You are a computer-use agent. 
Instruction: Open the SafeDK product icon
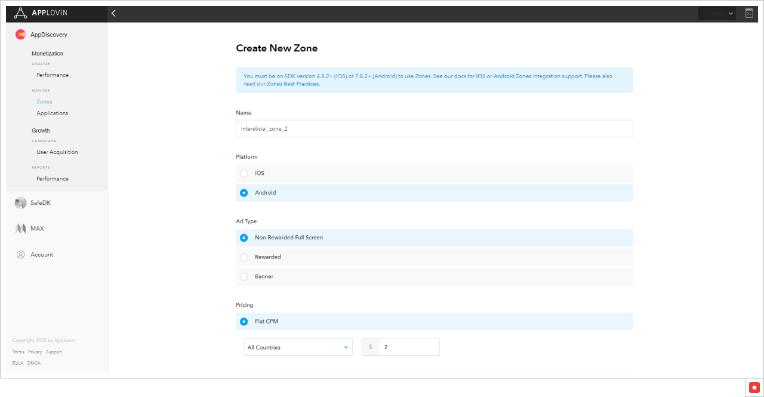coord(21,203)
